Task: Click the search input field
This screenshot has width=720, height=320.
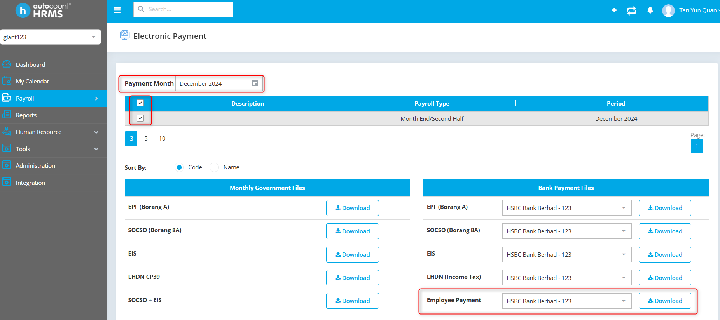Action: 183,9
